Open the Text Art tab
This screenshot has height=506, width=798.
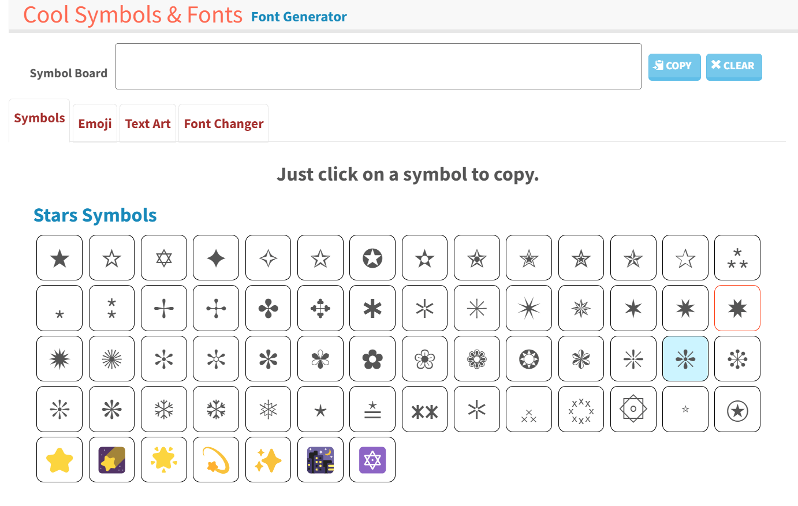click(x=147, y=123)
